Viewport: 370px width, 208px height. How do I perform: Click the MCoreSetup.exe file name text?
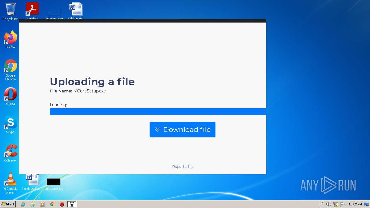[90, 91]
